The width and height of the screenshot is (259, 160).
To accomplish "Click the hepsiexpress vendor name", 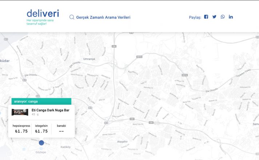I will pos(21,126).
